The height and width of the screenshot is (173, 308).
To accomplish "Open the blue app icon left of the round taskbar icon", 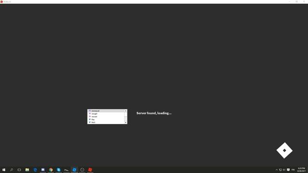I will [75, 170].
